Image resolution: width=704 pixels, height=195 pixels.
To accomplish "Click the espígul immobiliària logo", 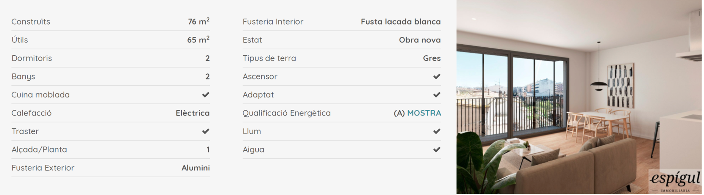I will click(x=675, y=181).
